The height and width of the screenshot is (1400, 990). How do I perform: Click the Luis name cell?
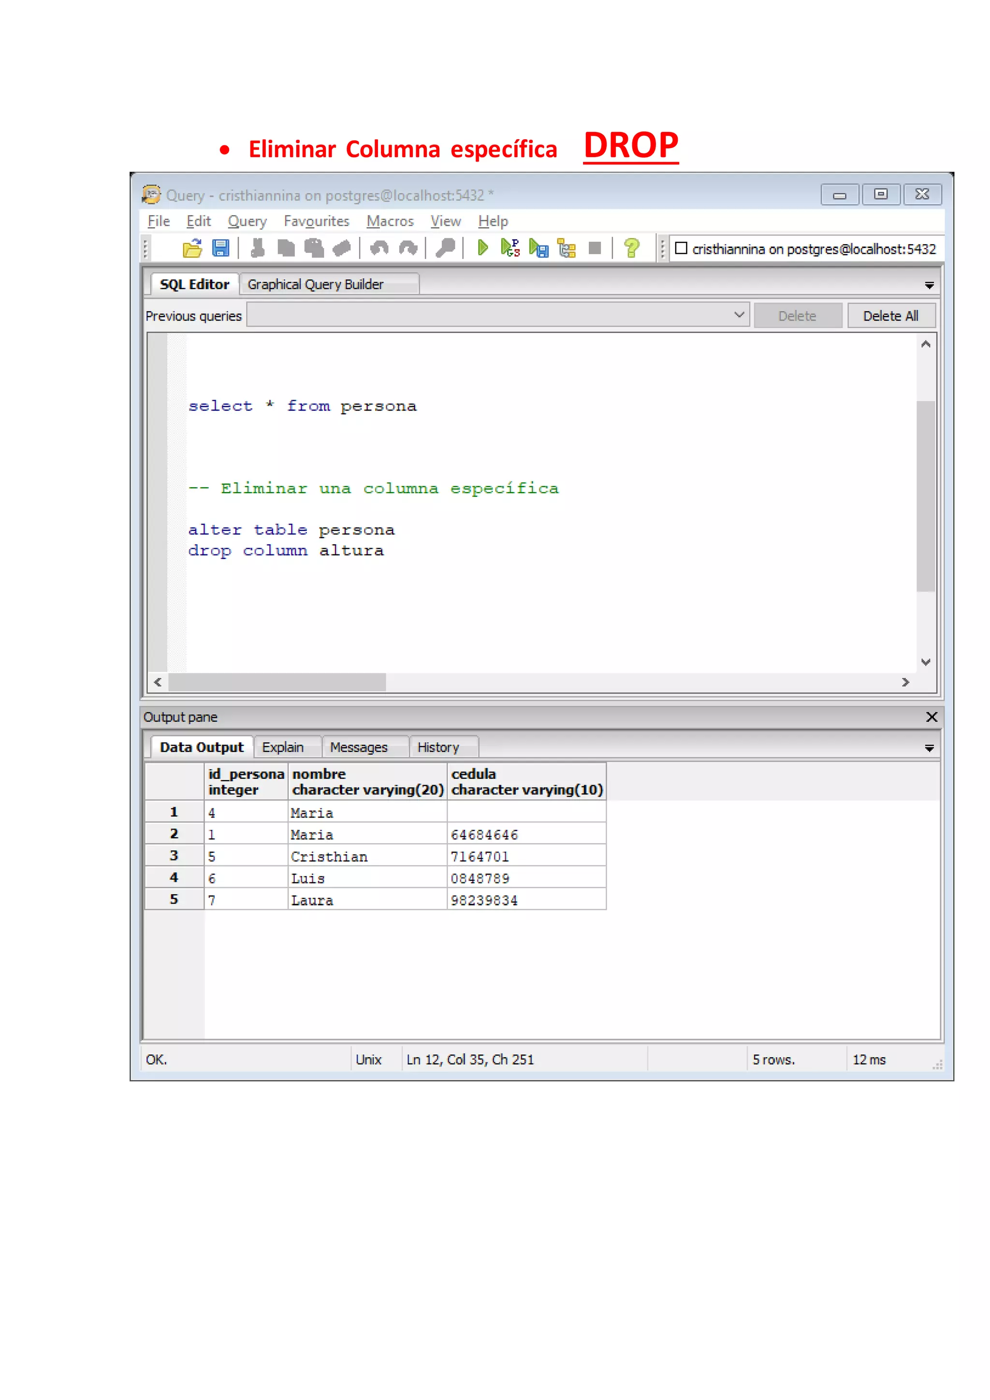(367, 879)
